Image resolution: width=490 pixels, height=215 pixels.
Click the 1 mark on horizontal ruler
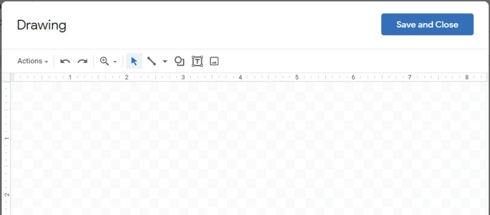(x=70, y=77)
